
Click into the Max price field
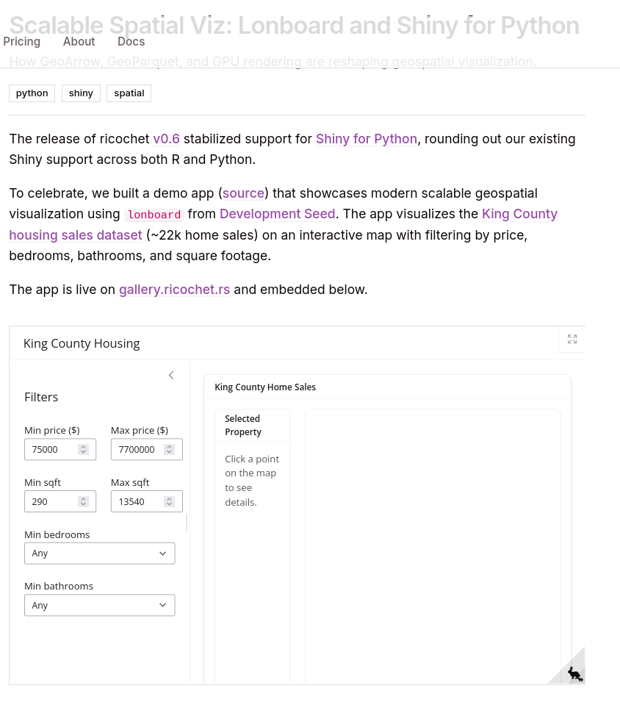[147, 449]
